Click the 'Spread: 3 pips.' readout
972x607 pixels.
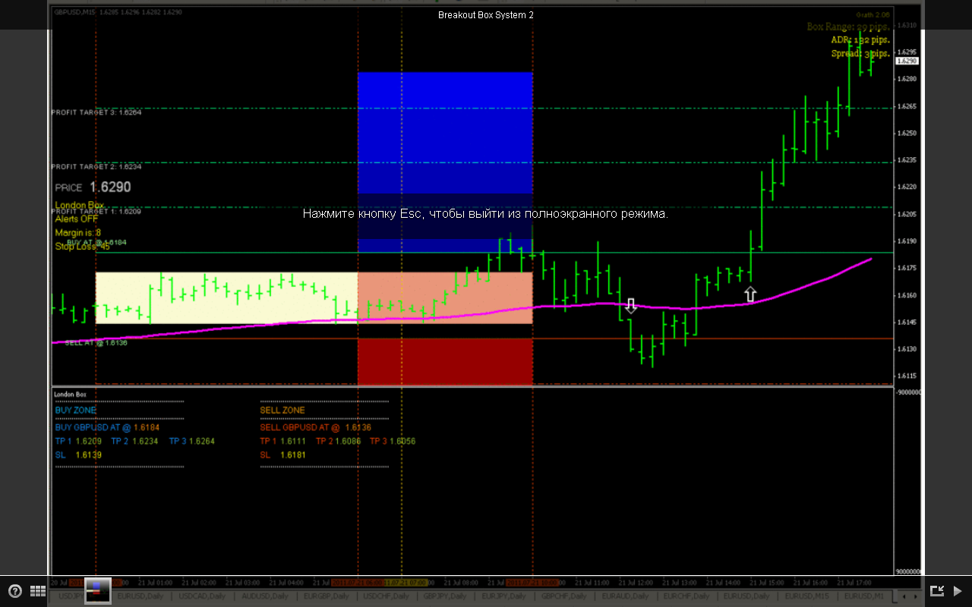pos(860,54)
